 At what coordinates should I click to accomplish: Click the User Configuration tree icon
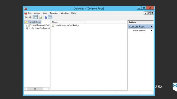(x=33, y=28)
